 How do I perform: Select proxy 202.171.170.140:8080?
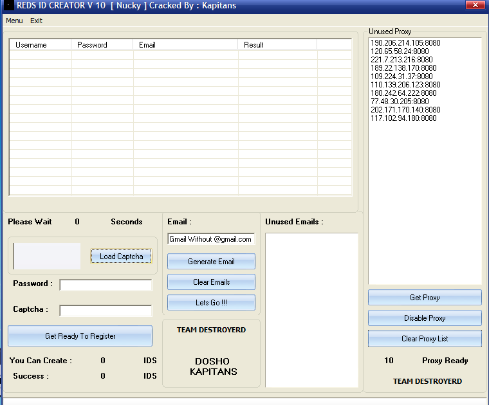pyautogui.click(x=405, y=110)
